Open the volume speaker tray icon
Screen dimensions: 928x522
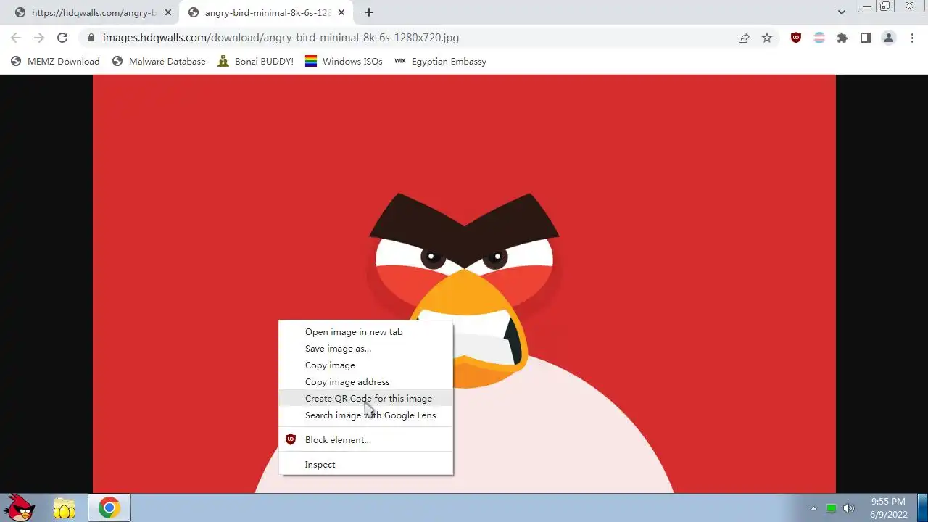click(849, 508)
